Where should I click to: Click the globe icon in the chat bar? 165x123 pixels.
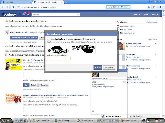coord(103,116)
